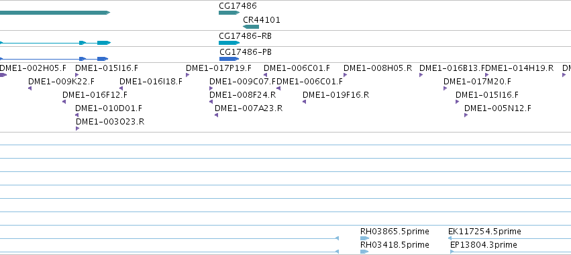
Task: Click the DME1-005N12.F marker arrow
Action: [x=466, y=115]
